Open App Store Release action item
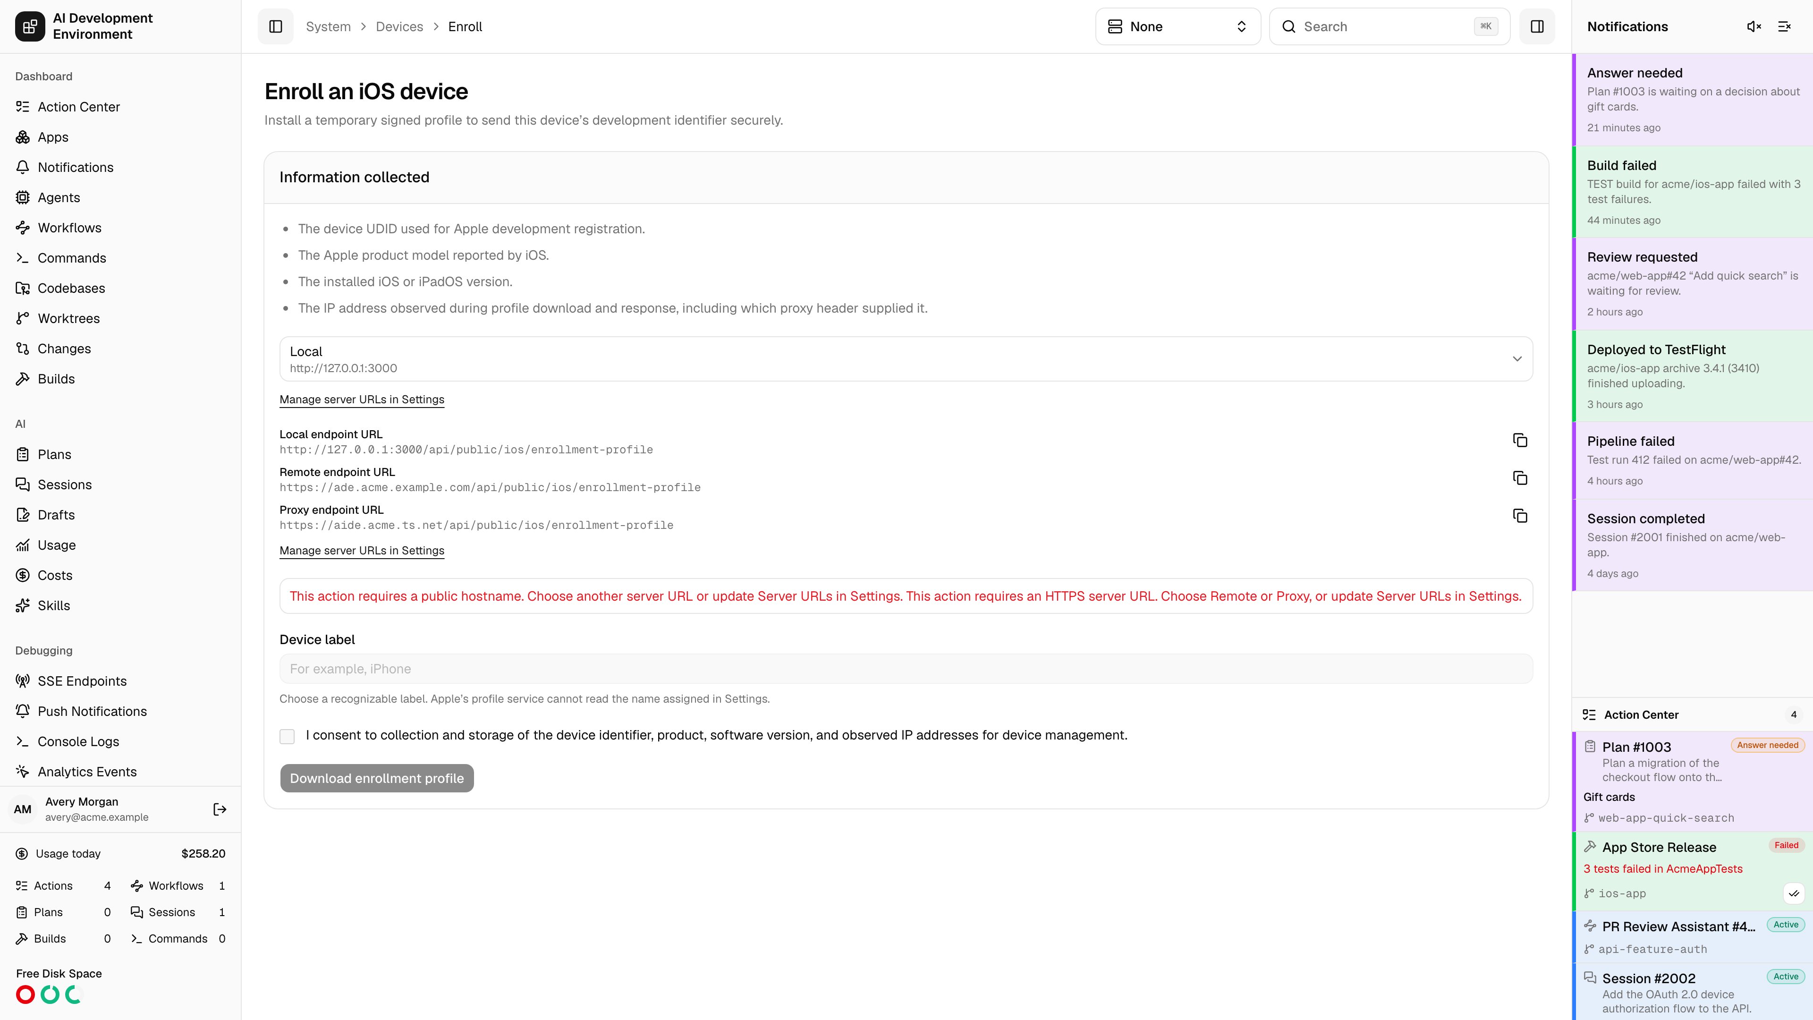 tap(1693, 871)
